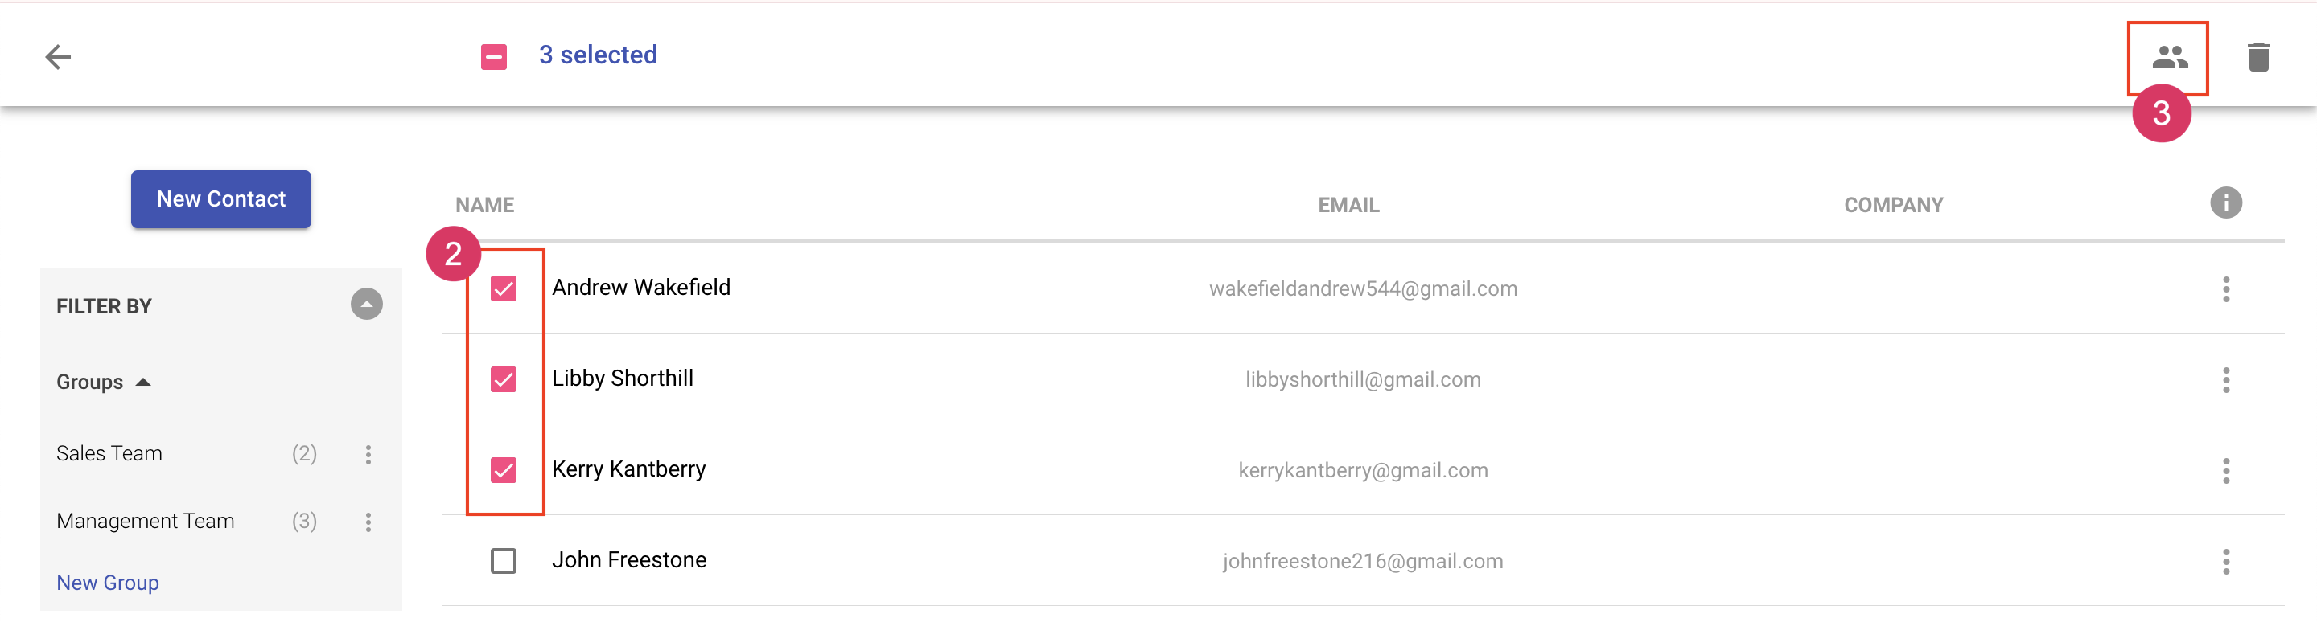Open more options for John Freestone
Viewport: 2317px width, 622px height.
pyautogui.click(x=2225, y=562)
